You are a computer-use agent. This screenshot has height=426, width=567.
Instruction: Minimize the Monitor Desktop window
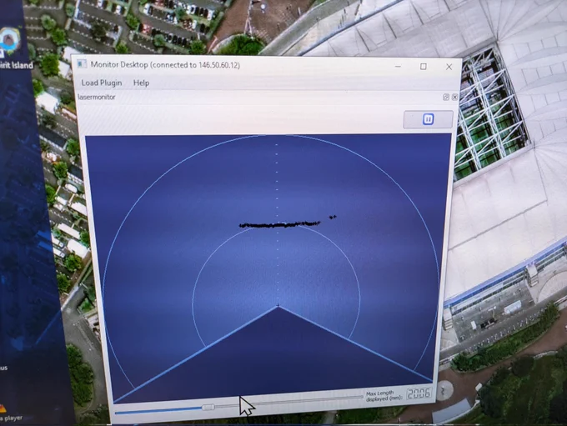pos(398,67)
